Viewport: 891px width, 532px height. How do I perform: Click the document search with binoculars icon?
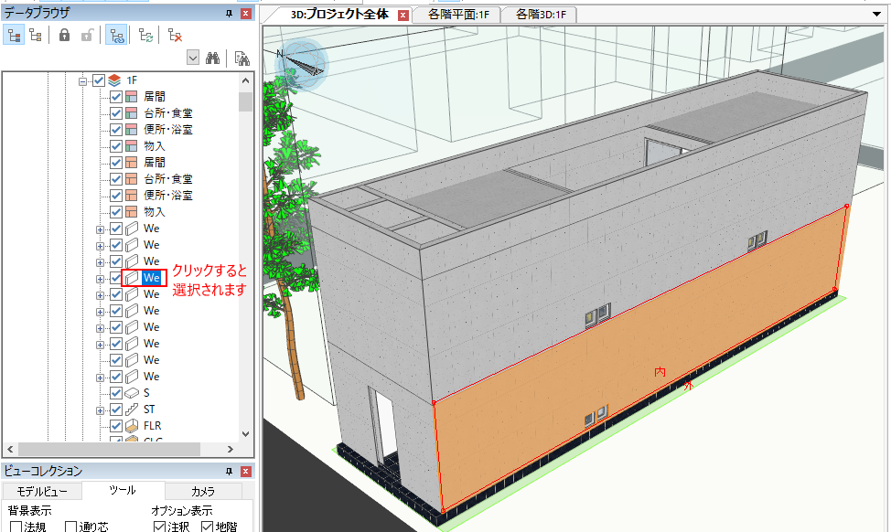click(x=242, y=58)
